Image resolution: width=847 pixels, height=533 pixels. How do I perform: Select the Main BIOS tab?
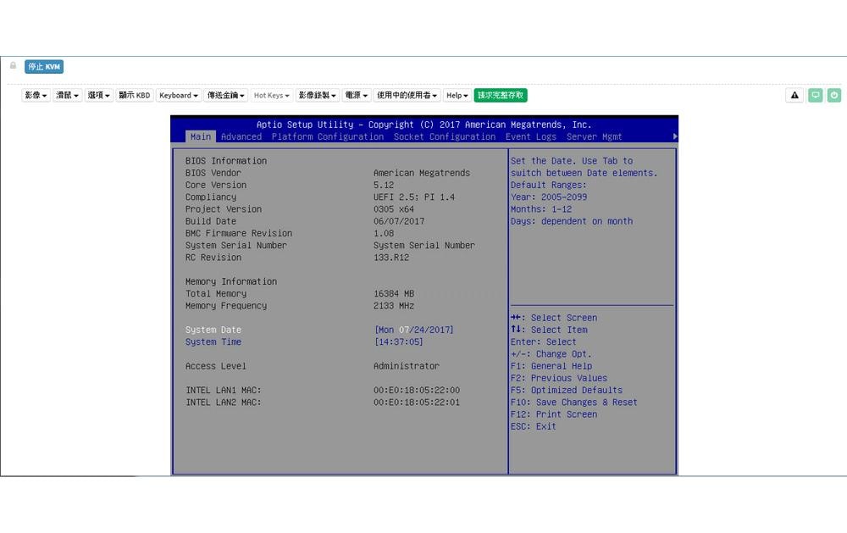[x=201, y=136]
